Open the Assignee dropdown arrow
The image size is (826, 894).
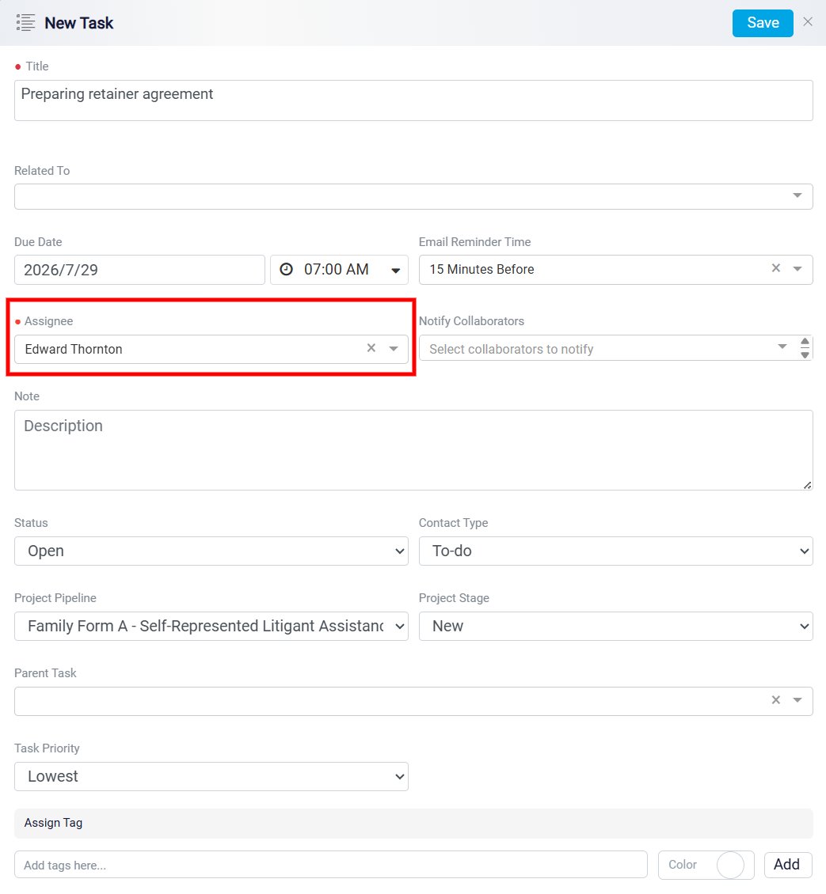[394, 348]
